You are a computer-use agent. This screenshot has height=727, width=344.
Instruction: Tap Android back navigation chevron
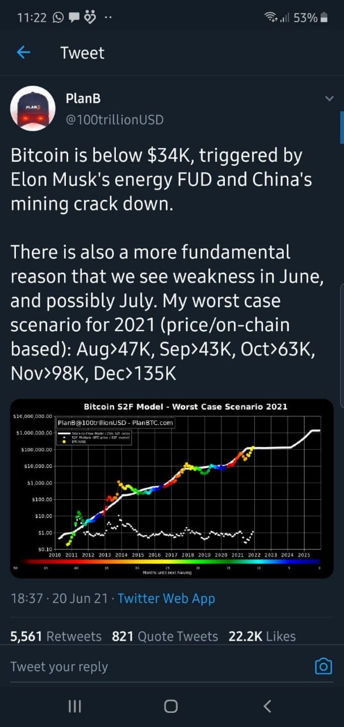click(x=267, y=706)
